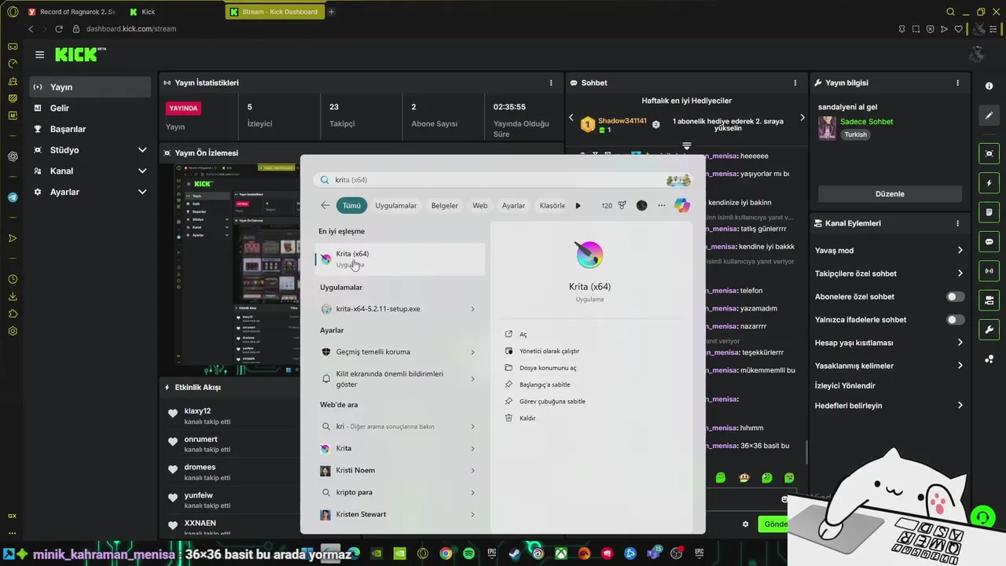Toggle Yalnızca ifadelerle sohbet
Image resolution: width=1006 pixels, height=566 pixels.
955,320
